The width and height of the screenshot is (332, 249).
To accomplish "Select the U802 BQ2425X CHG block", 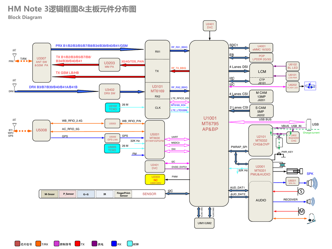I will 293,138.
